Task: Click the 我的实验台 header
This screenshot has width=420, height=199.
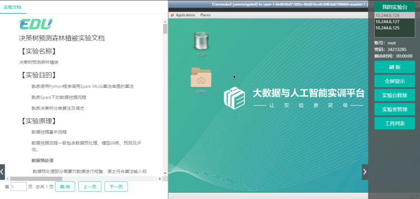Action: coord(395,7)
